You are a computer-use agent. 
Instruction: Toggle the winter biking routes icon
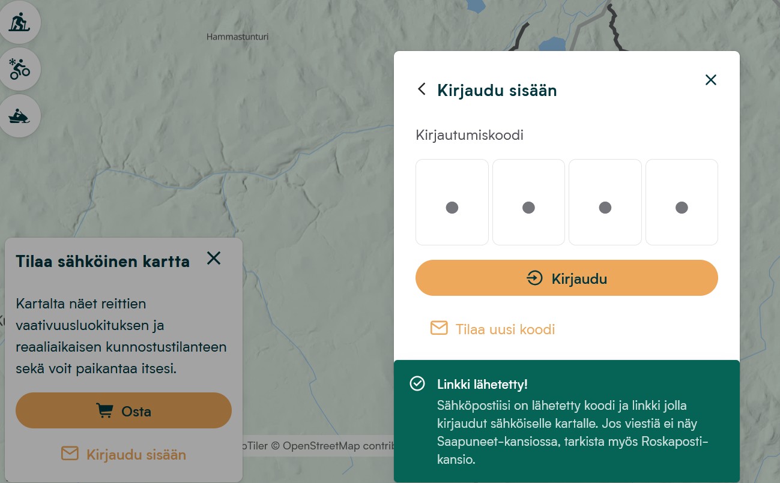click(19, 69)
